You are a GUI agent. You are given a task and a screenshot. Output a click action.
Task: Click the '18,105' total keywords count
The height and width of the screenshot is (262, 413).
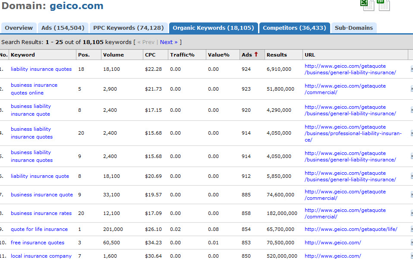pos(93,42)
